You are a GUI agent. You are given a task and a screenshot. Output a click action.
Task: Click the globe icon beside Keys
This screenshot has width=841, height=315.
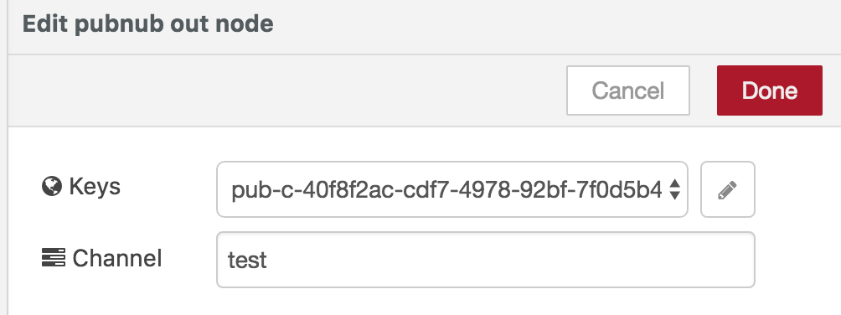(x=51, y=187)
